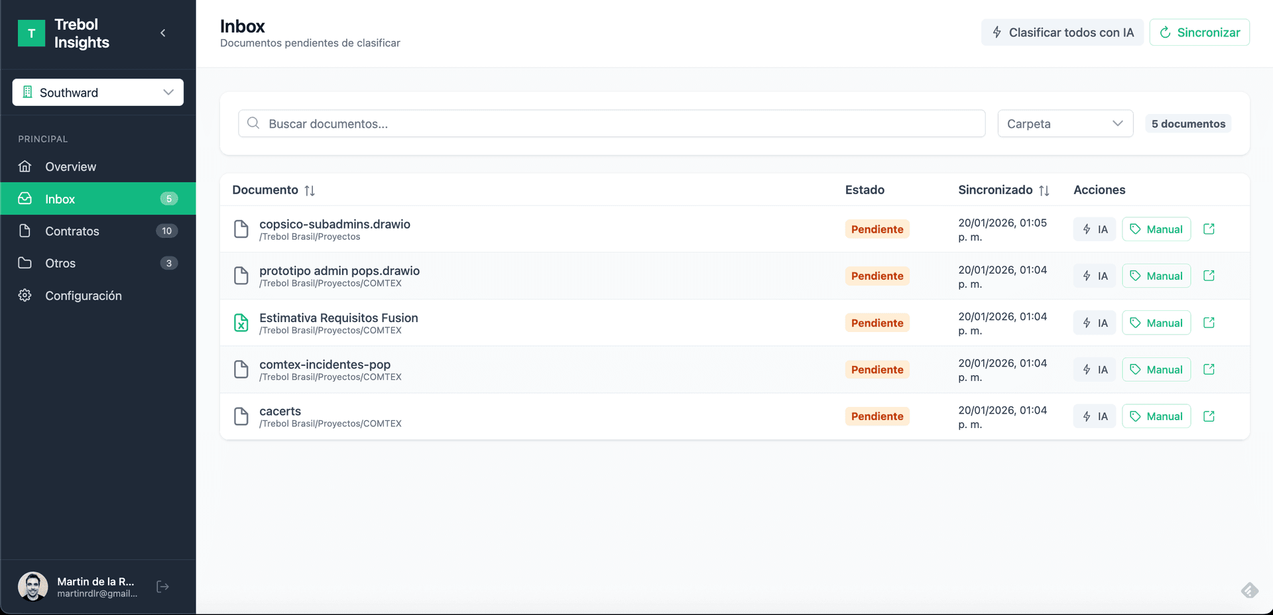Open Contratos section in sidebar
The height and width of the screenshot is (615, 1273).
click(72, 231)
